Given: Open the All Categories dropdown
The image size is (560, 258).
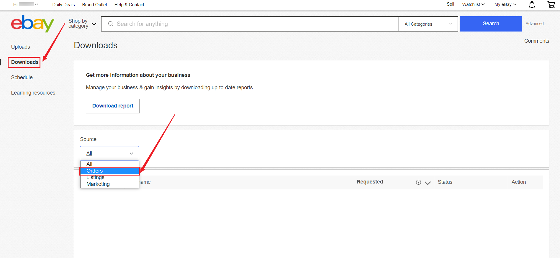Looking at the screenshot, I should 428,24.
